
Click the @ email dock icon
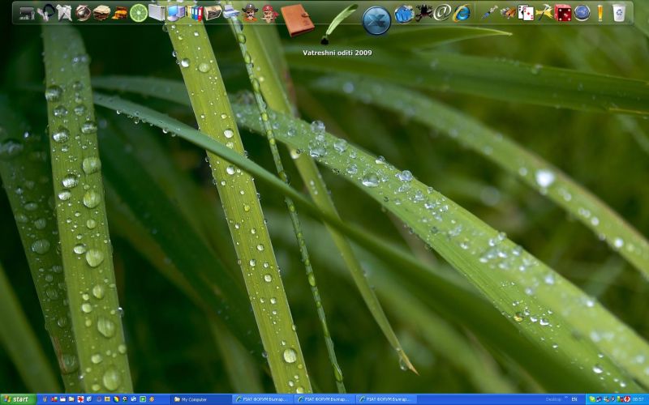pyautogui.click(x=442, y=13)
